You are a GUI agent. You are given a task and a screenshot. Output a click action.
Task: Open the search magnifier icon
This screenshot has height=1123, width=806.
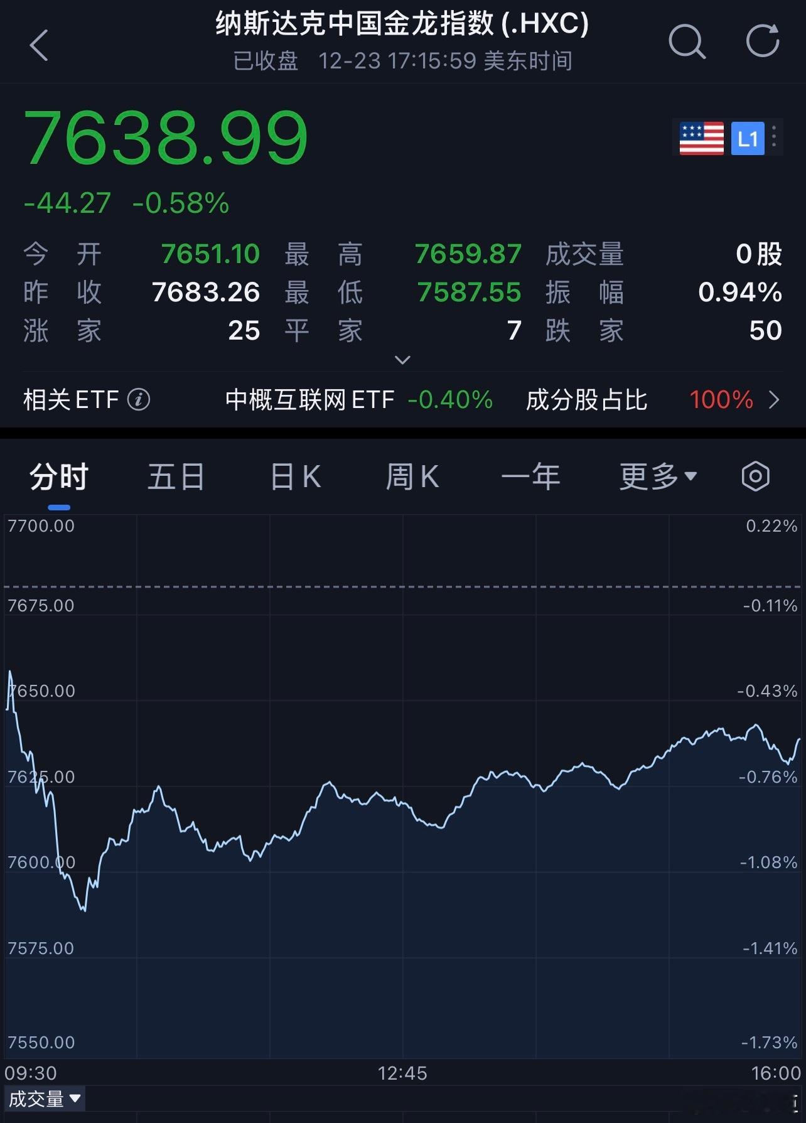[x=687, y=42]
